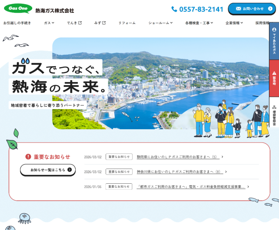Click the お問い合わせ contact button
This screenshot has height=230, width=279.
252,9
